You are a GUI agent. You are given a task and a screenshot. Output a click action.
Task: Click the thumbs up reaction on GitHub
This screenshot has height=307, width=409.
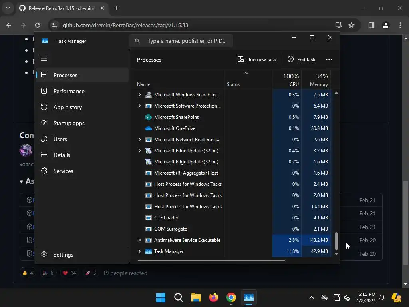click(x=28, y=273)
